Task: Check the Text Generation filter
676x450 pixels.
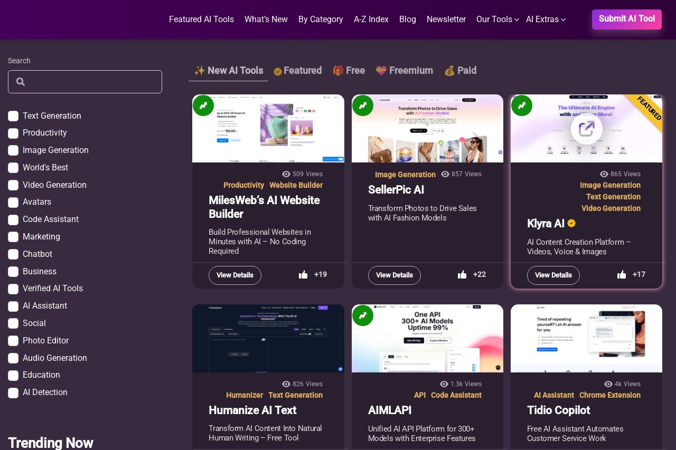Action: pyautogui.click(x=13, y=116)
